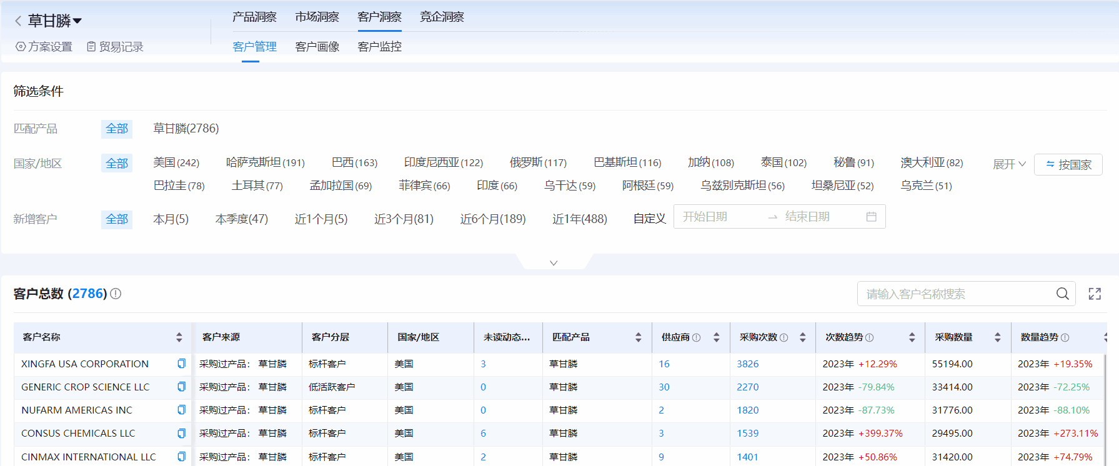Open the 草甘膦 product dropdown
The height and width of the screenshot is (466, 1119).
tap(77, 21)
